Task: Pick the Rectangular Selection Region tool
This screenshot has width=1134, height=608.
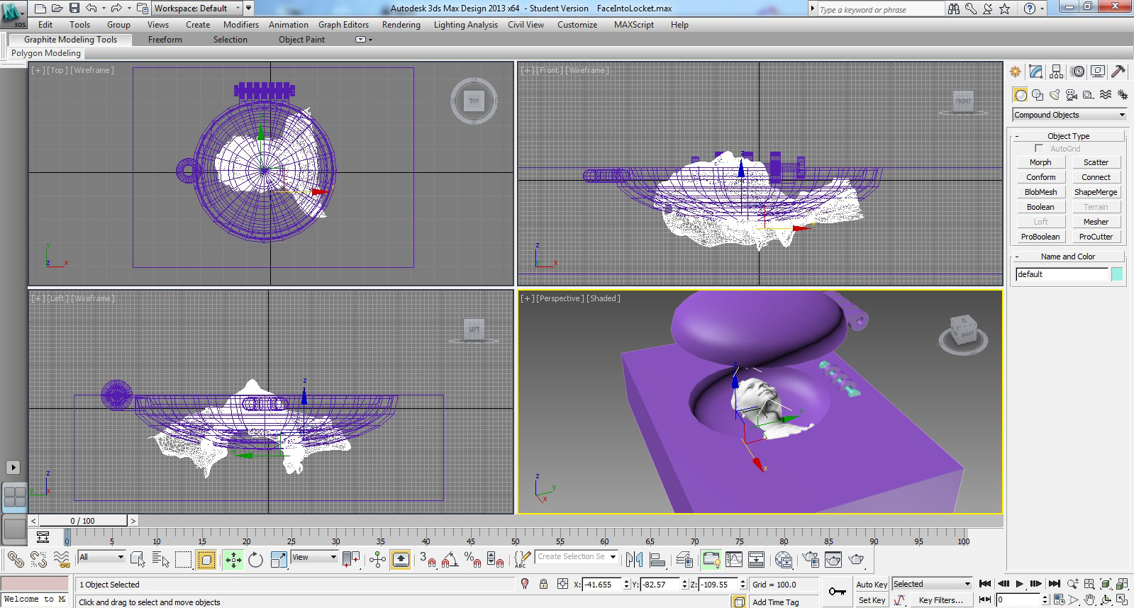Action: [x=183, y=560]
